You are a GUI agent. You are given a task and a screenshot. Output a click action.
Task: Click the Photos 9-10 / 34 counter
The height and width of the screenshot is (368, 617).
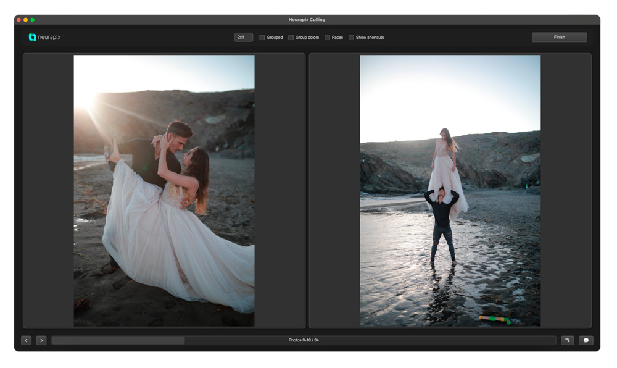click(x=304, y=340)
